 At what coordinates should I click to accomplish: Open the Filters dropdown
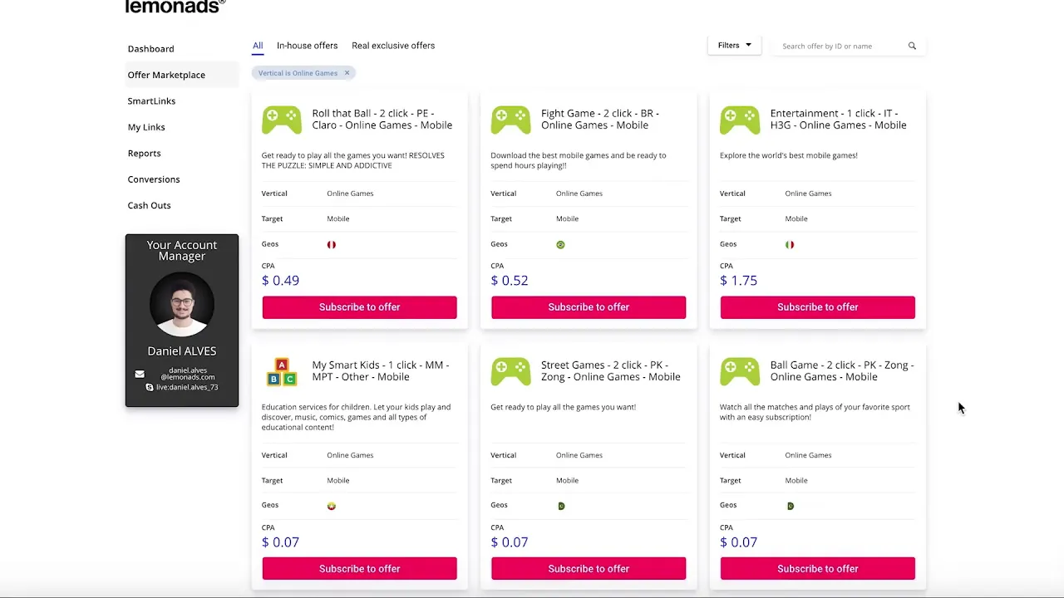[734, 46]
